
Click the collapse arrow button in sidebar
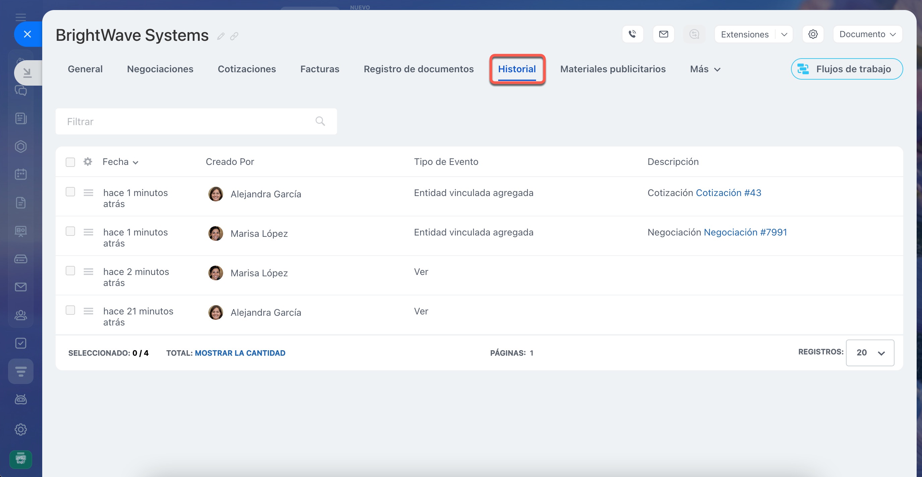pyautogui.click(x=27, y=73)
